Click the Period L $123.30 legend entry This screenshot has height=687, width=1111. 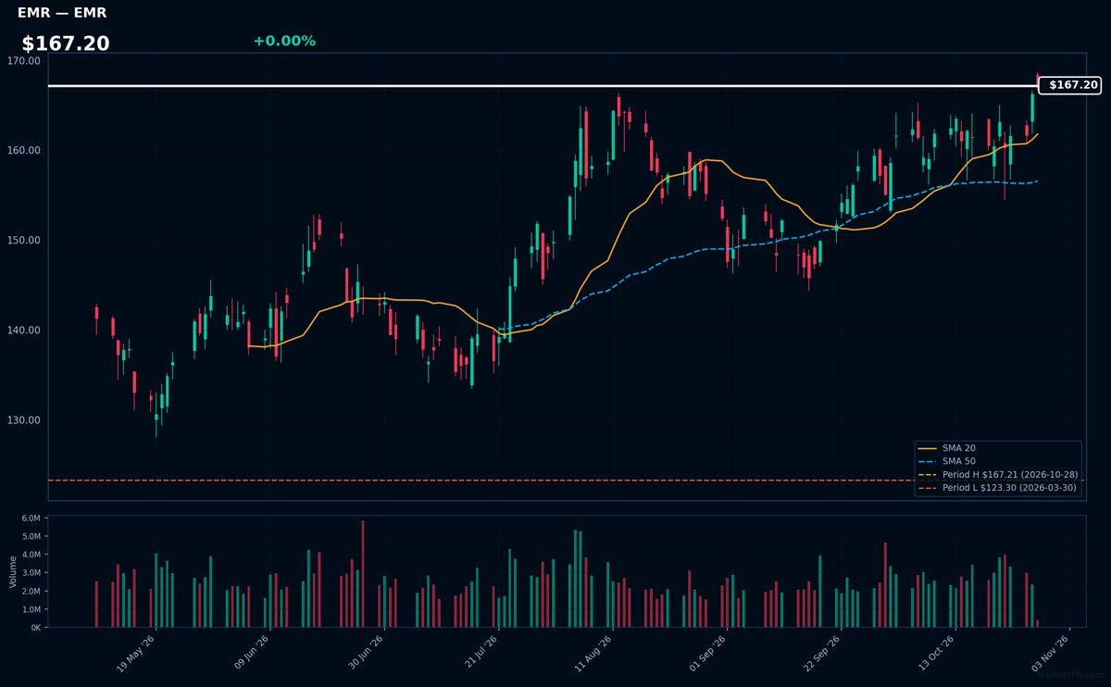997,487
